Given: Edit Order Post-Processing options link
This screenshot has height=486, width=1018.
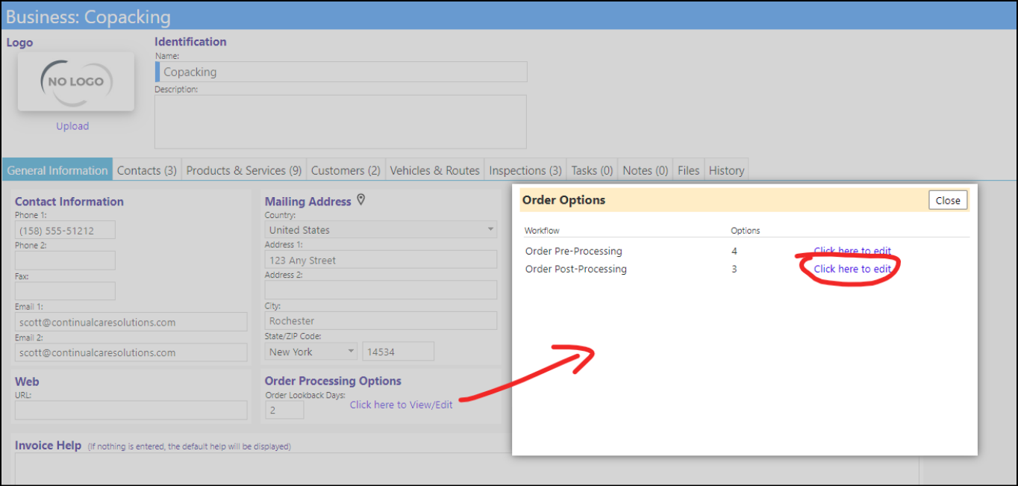Looking at the screenshot, I should (x=852, y=269).
